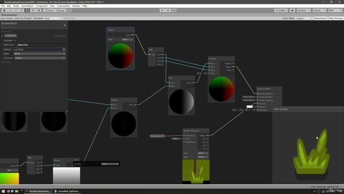Click the Sample Texture 2D grass preview thumbnail
Viewport: 344px width, 194px height.
pos(196,171)
